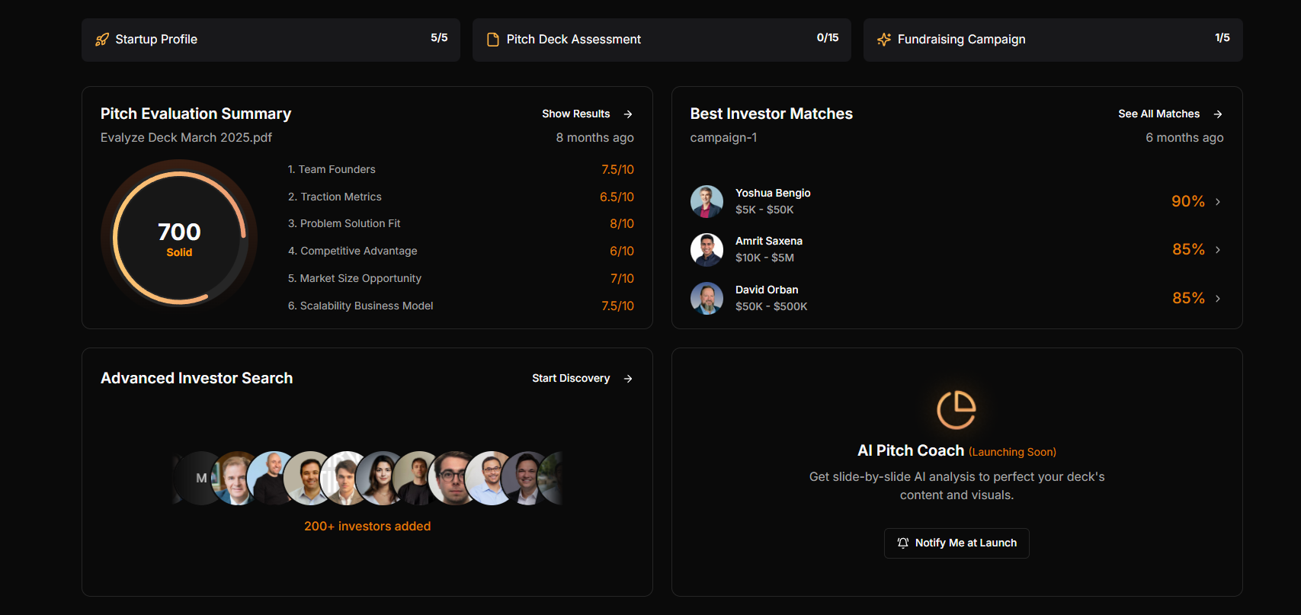
Task: Click the rocket icon beside Startup Profile
Action: point(102,40)
